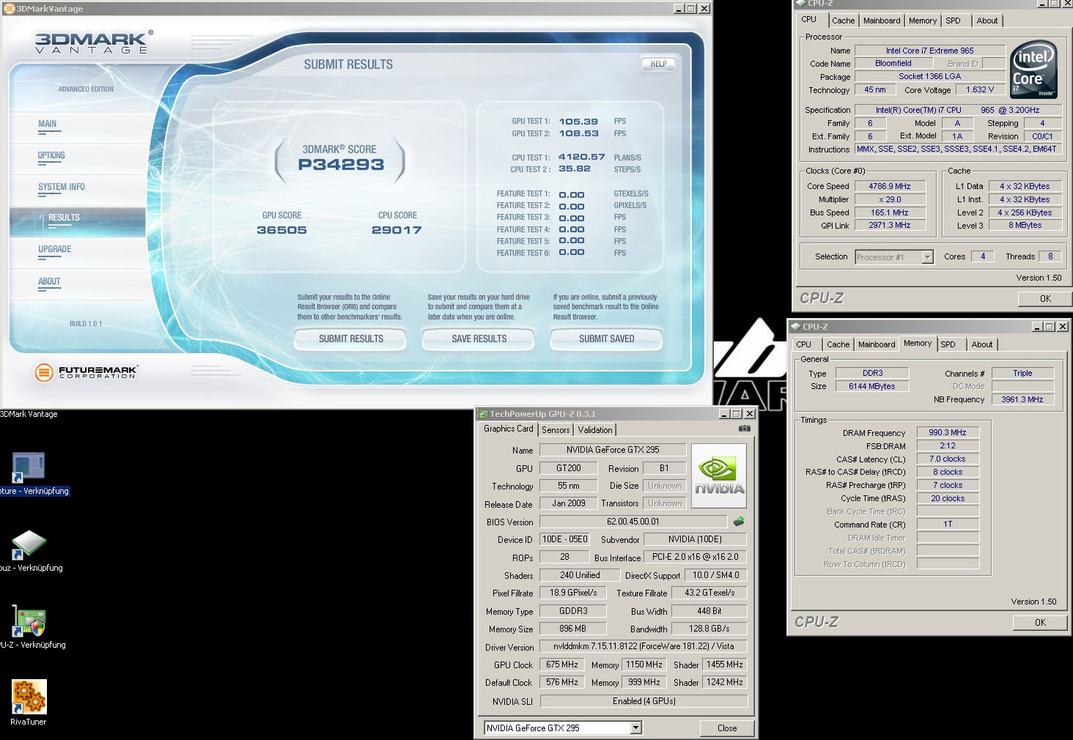Launch the RivaTuner desktop icon

point(29,697)
